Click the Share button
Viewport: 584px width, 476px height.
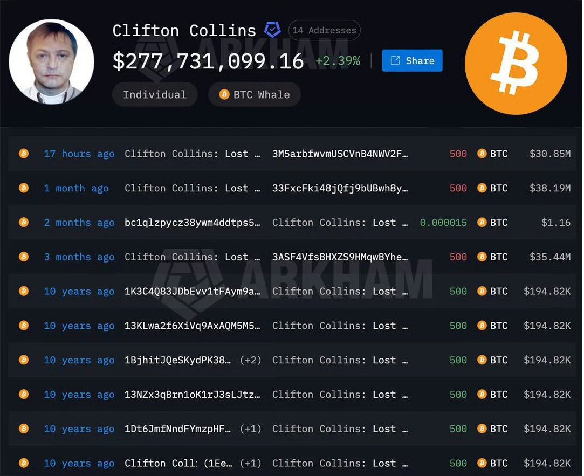412,60
